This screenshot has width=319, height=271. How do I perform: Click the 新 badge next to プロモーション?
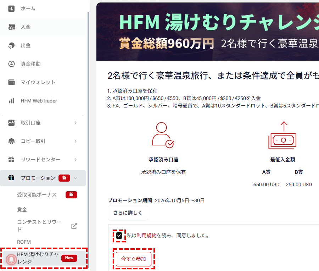point(64,178)
